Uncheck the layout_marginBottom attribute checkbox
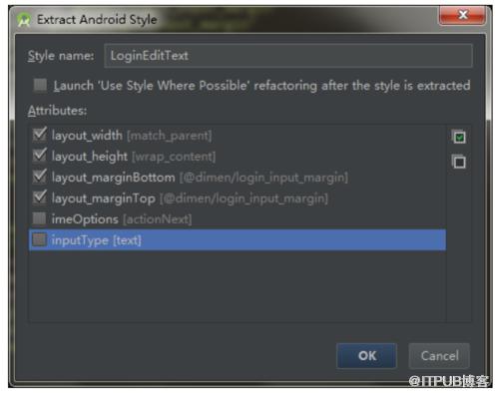This screenshot has width=499, height=396. (x=40, y=177)
